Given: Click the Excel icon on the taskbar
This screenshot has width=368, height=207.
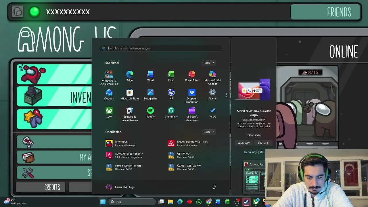Looking at the screenshot, I should coord(227,202).
